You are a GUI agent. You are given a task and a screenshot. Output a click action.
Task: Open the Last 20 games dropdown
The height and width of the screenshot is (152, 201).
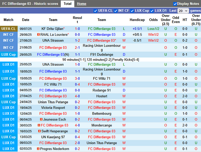coord(183,11)
